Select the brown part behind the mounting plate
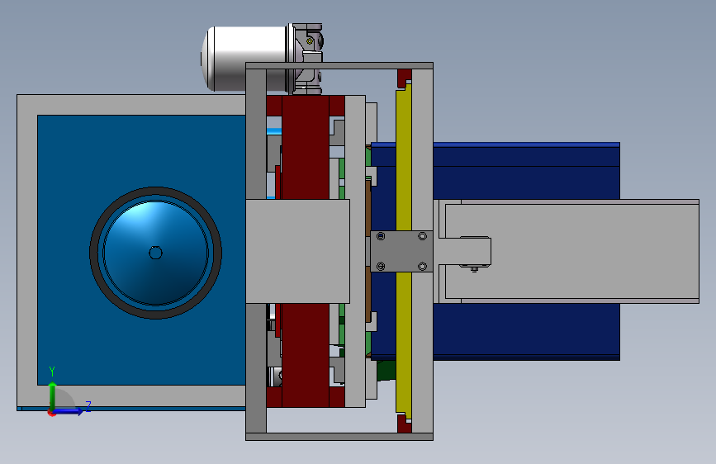The width and height of the screenshot is (716, 464). [x=368, y=210]
